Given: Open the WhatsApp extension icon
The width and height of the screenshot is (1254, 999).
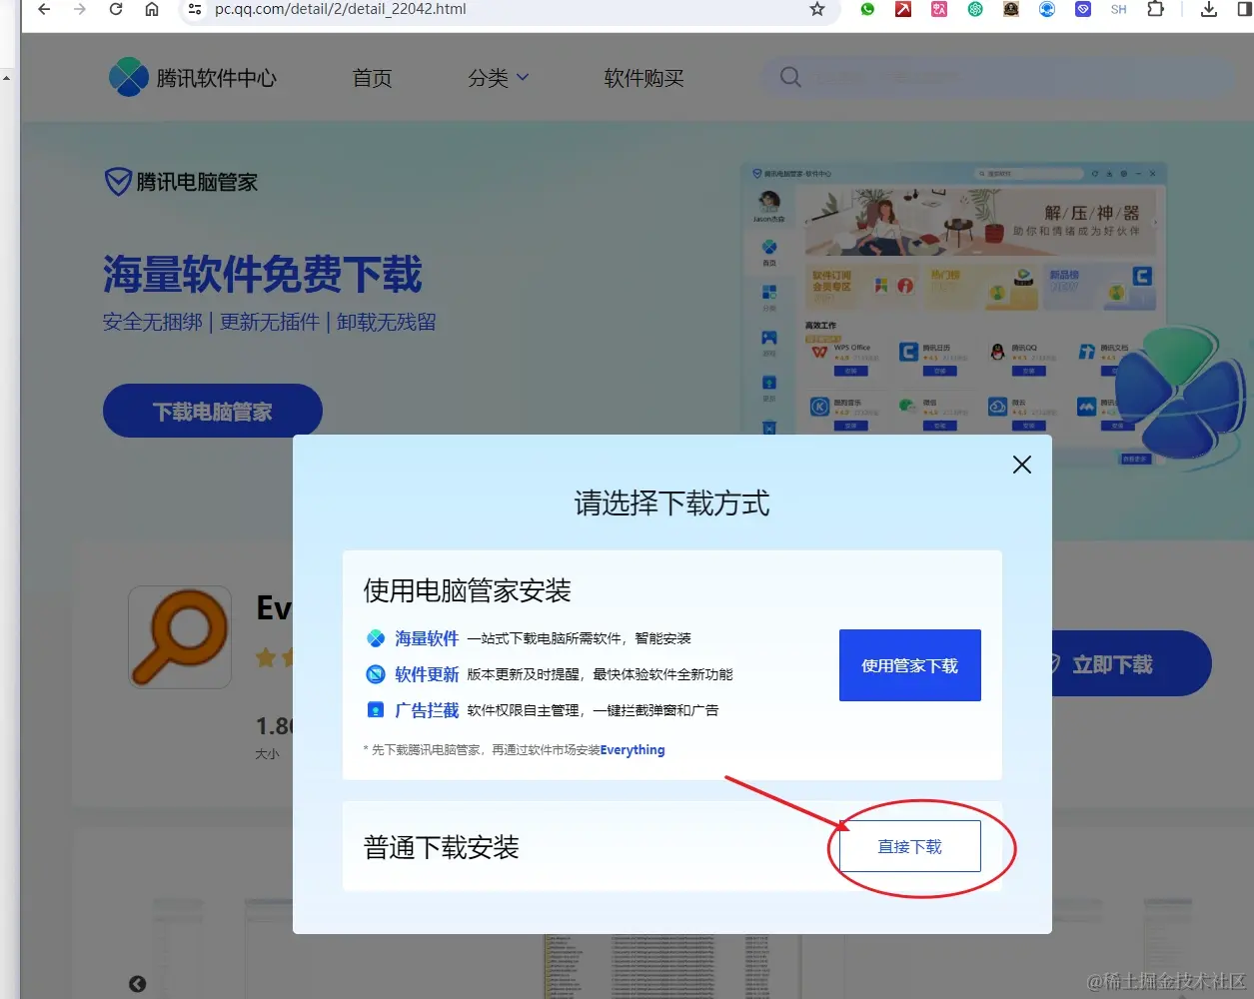Looking at the screenshot, I should coord(867,9).
